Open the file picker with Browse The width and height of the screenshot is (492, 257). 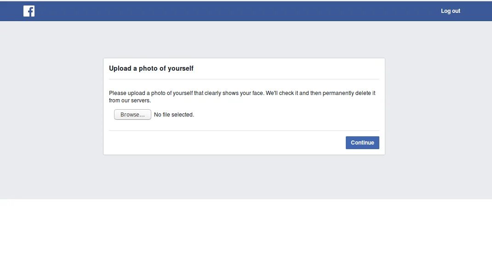point(132,115)
